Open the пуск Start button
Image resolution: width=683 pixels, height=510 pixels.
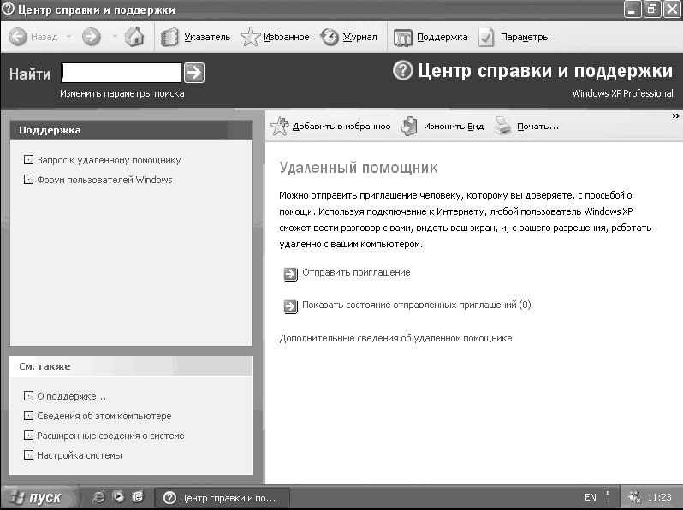click(x=39, y=497)
